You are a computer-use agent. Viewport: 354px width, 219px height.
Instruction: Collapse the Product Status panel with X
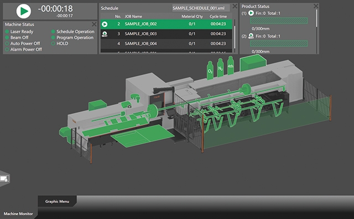[x=316, y=6]
